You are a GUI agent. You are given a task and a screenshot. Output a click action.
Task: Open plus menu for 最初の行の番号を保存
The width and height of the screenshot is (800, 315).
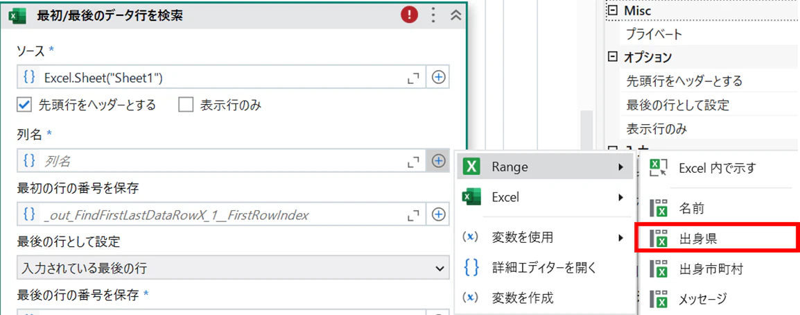coord(438,214)
